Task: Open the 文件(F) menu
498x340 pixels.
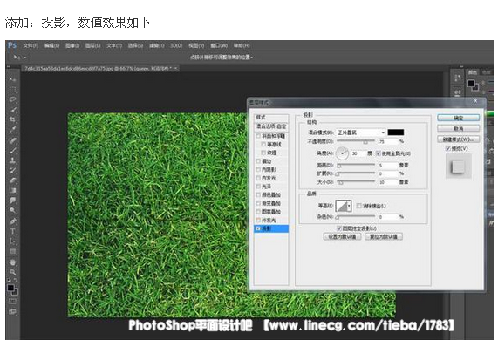Action: 31,45
